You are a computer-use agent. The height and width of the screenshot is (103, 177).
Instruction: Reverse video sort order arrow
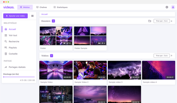(171, 56)
